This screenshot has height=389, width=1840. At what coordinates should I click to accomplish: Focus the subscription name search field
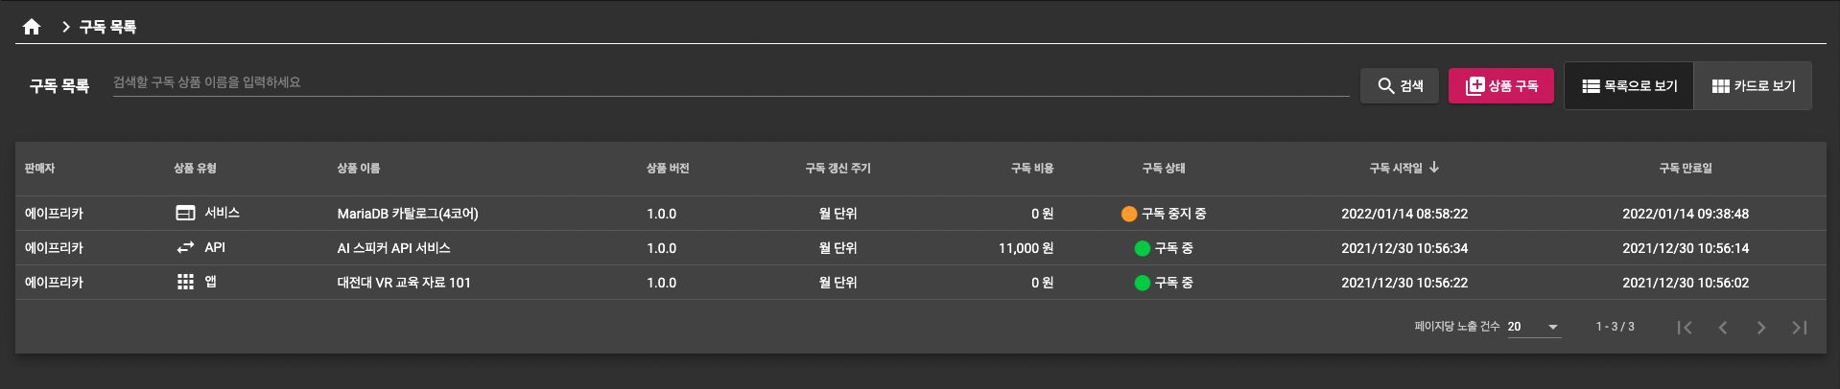click(x=729, y=82)
